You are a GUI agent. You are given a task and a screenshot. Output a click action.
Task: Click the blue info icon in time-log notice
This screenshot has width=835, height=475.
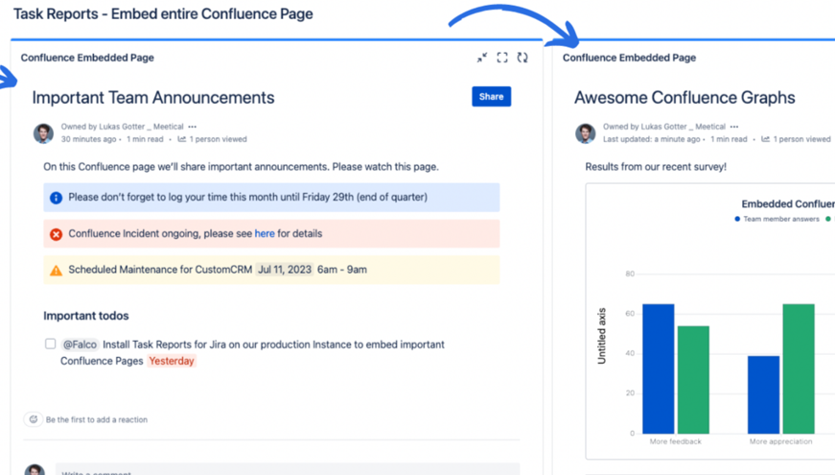tap(56, 198)
